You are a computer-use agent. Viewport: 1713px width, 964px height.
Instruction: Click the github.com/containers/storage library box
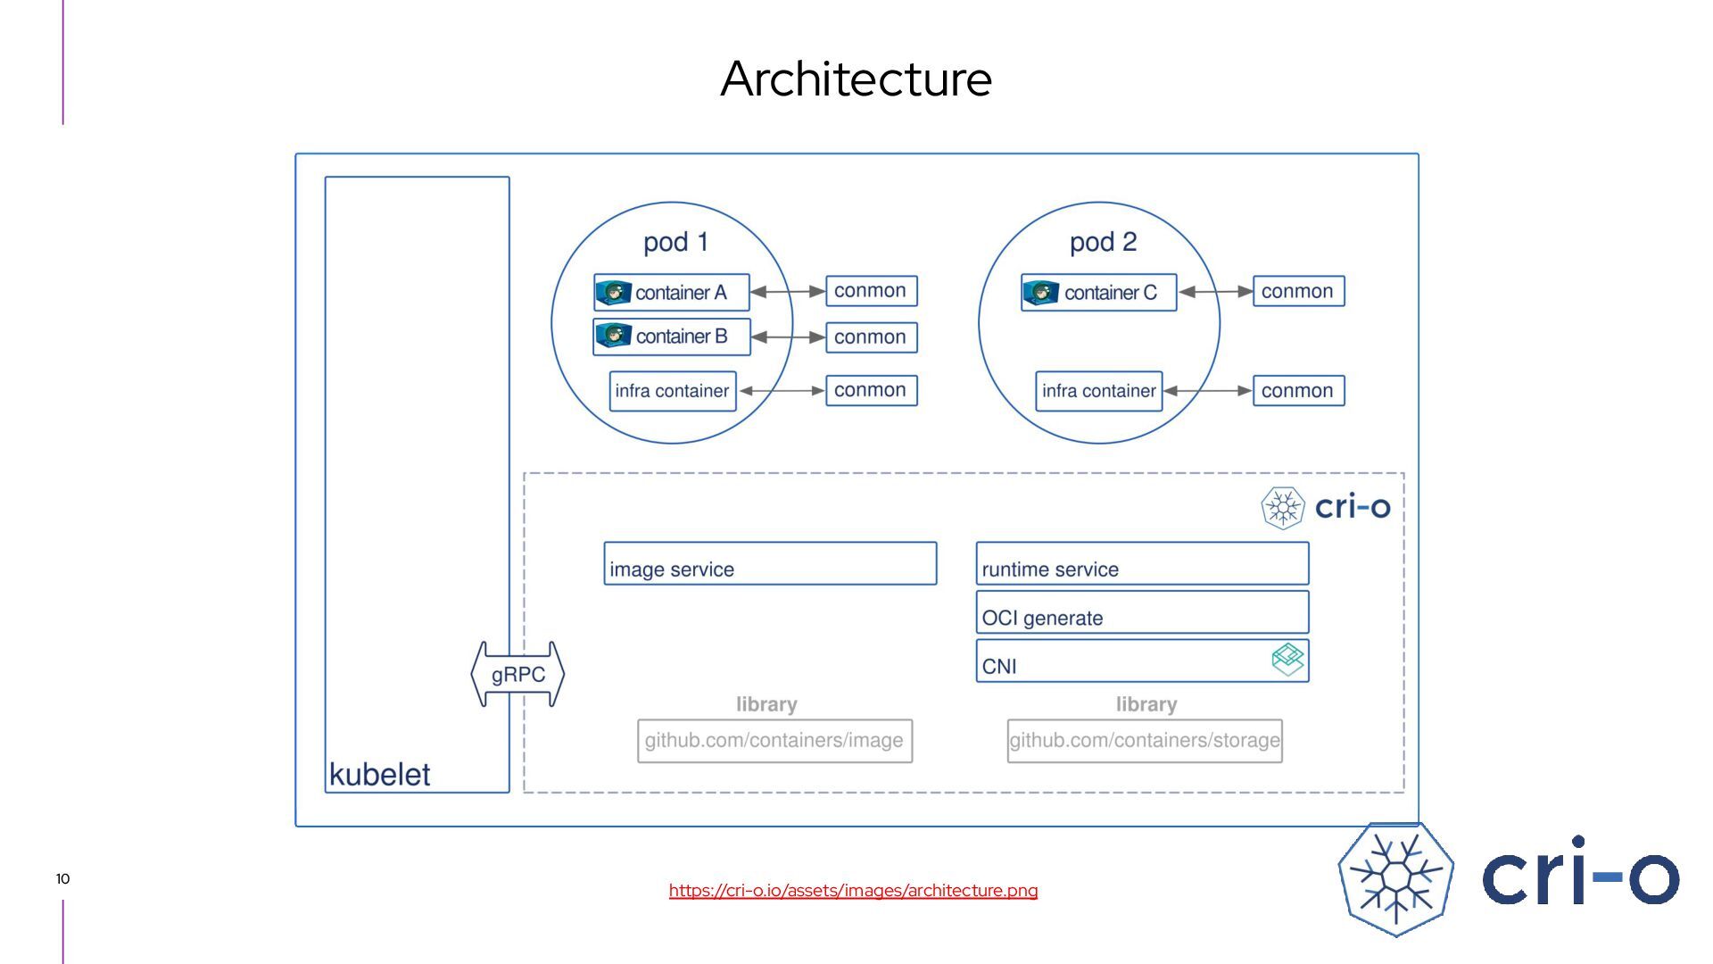[1145, 741]
